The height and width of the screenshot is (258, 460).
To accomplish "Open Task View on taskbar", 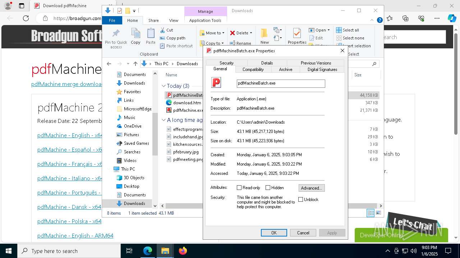I will point(130,251).
